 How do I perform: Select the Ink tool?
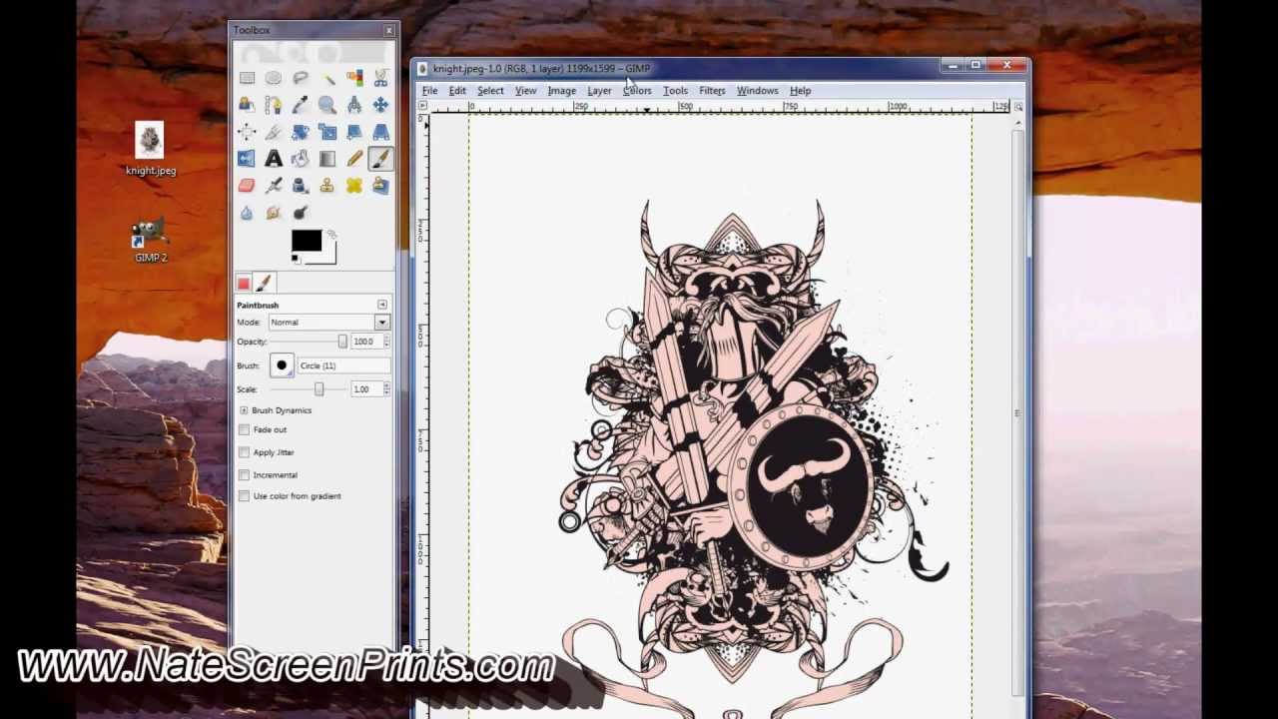(301, 186)
